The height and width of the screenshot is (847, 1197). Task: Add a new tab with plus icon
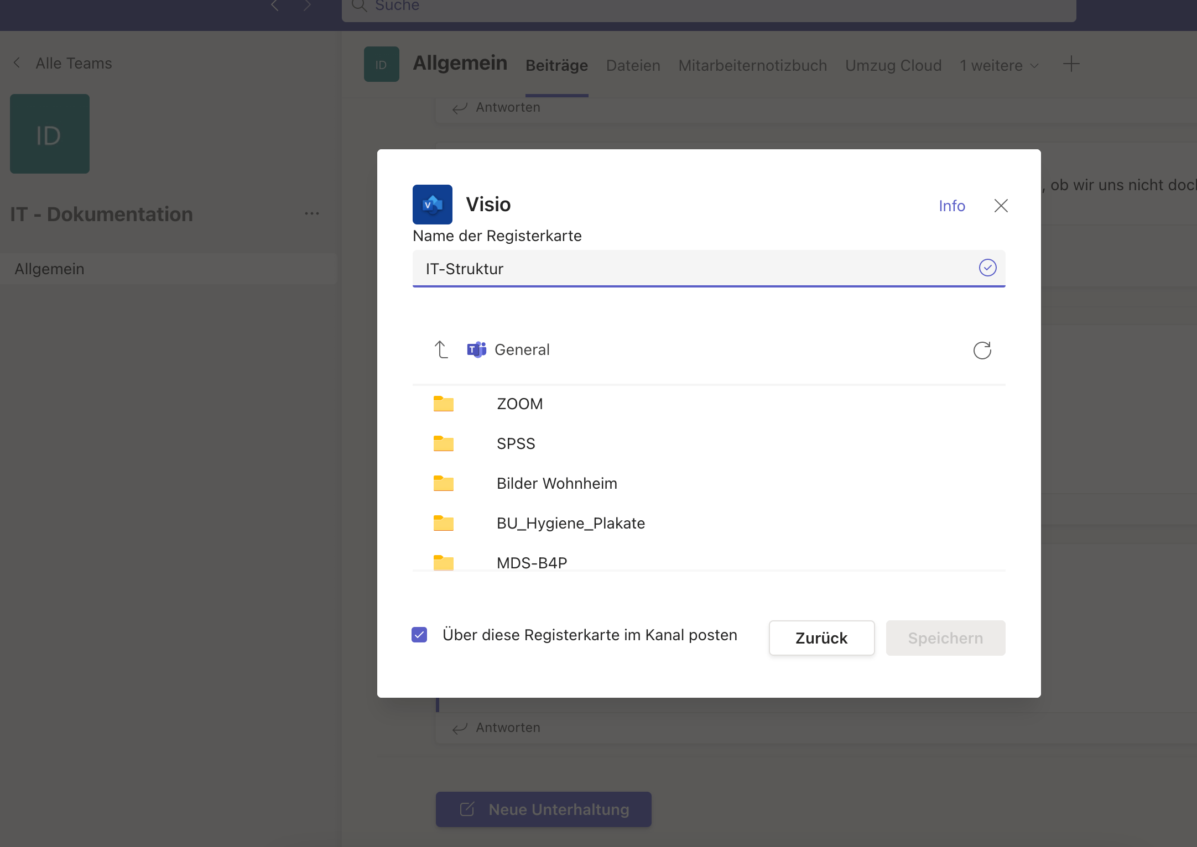(1071, 64)
